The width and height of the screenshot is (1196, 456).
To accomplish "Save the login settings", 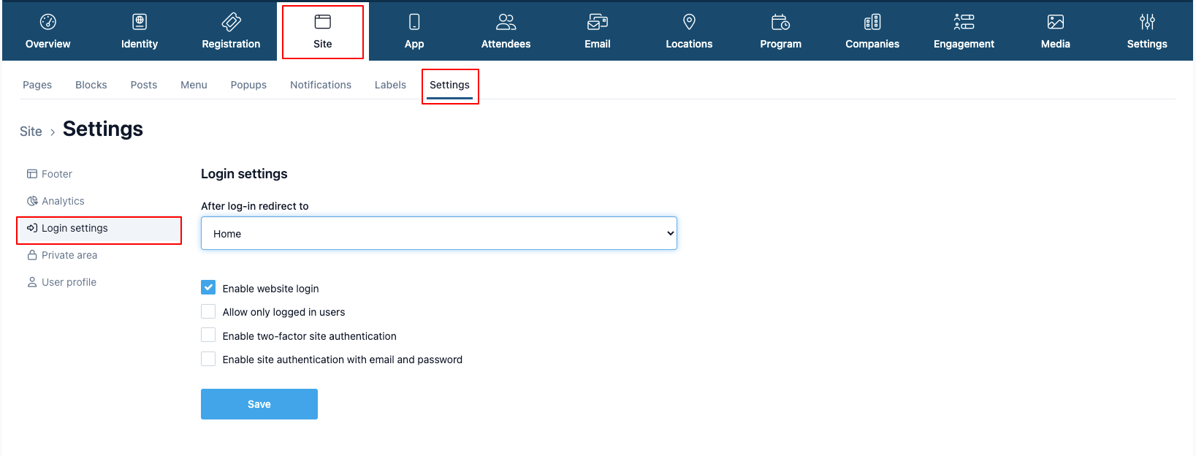I will [x=259, y=404].
